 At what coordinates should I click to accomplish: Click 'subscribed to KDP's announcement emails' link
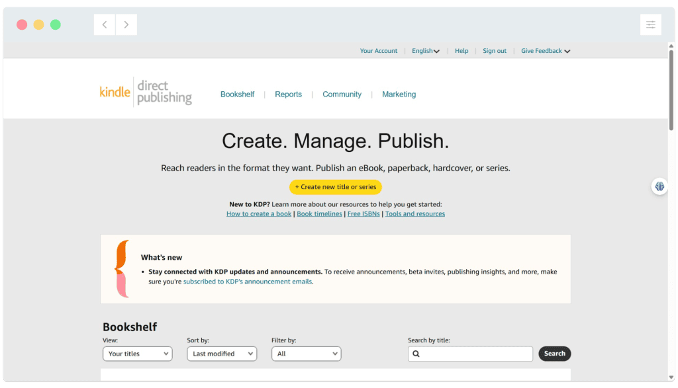(x=248, y=282)
